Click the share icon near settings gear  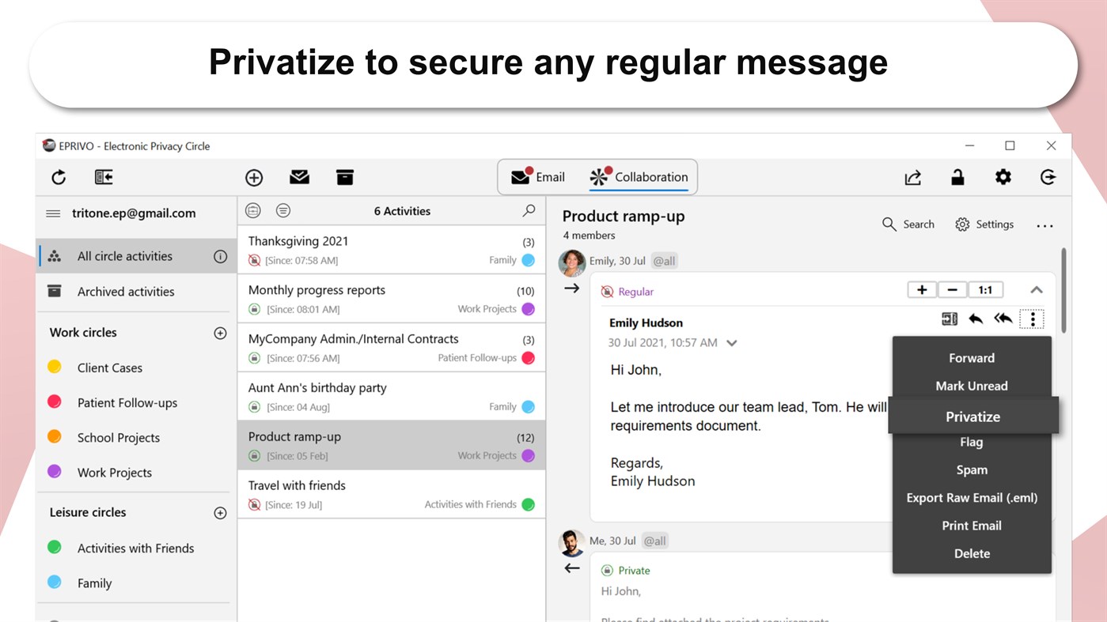(912, 177)
